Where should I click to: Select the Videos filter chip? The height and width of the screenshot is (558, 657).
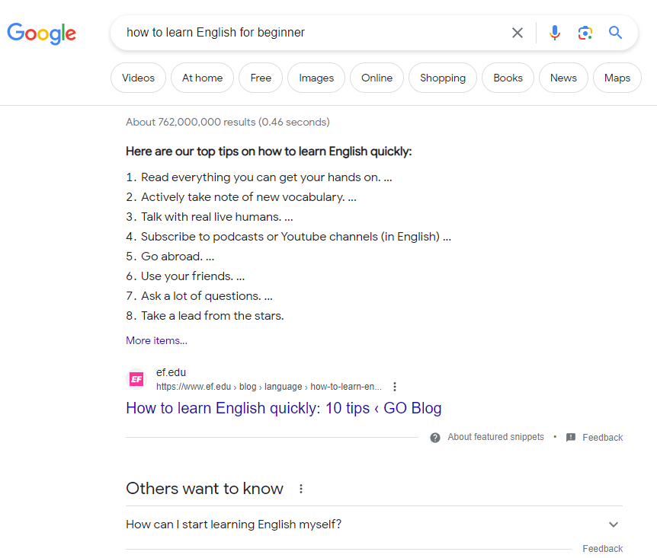[x=138, y=78]
